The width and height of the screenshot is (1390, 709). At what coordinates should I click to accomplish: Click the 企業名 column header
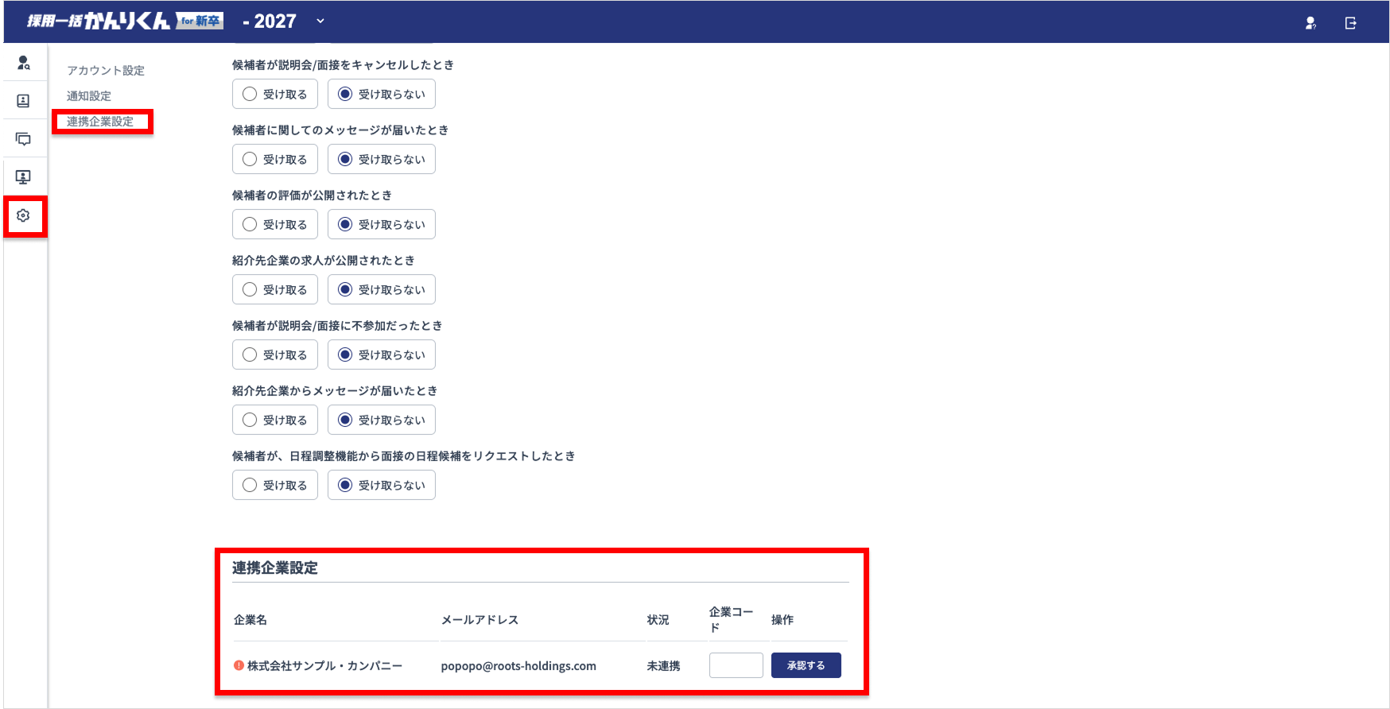tap(250, 620)
